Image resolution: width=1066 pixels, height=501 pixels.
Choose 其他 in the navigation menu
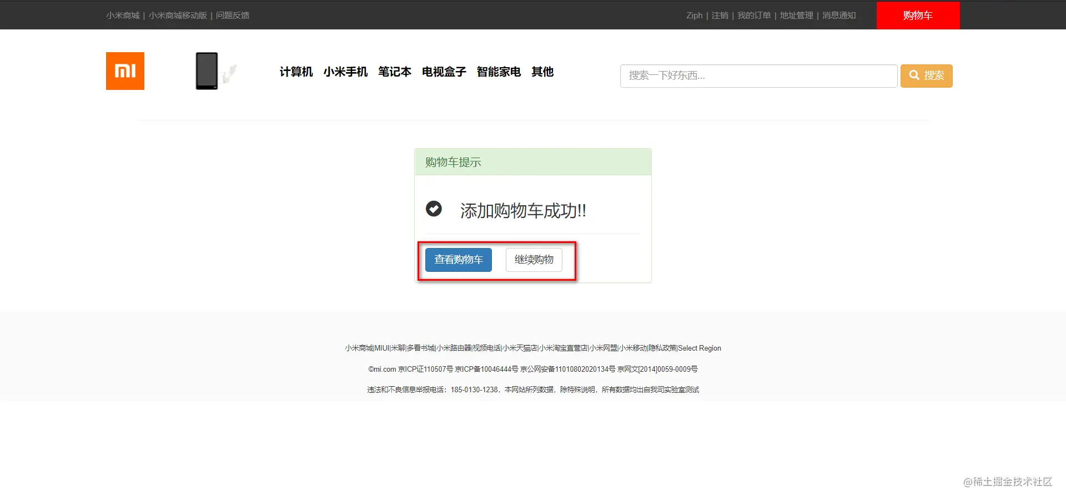[x=542, y=72]
